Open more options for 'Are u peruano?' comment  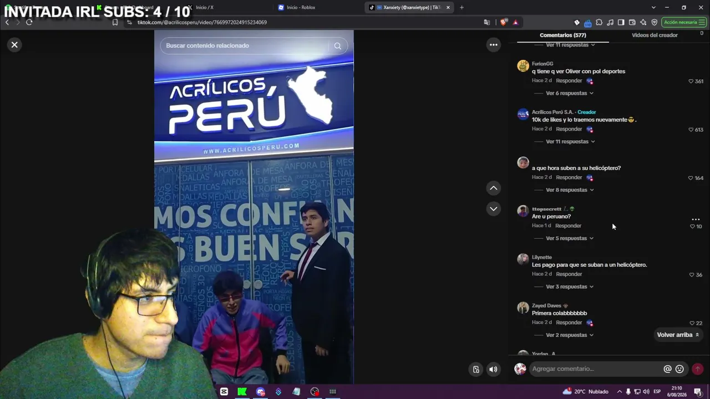click(x=696, y=219)
